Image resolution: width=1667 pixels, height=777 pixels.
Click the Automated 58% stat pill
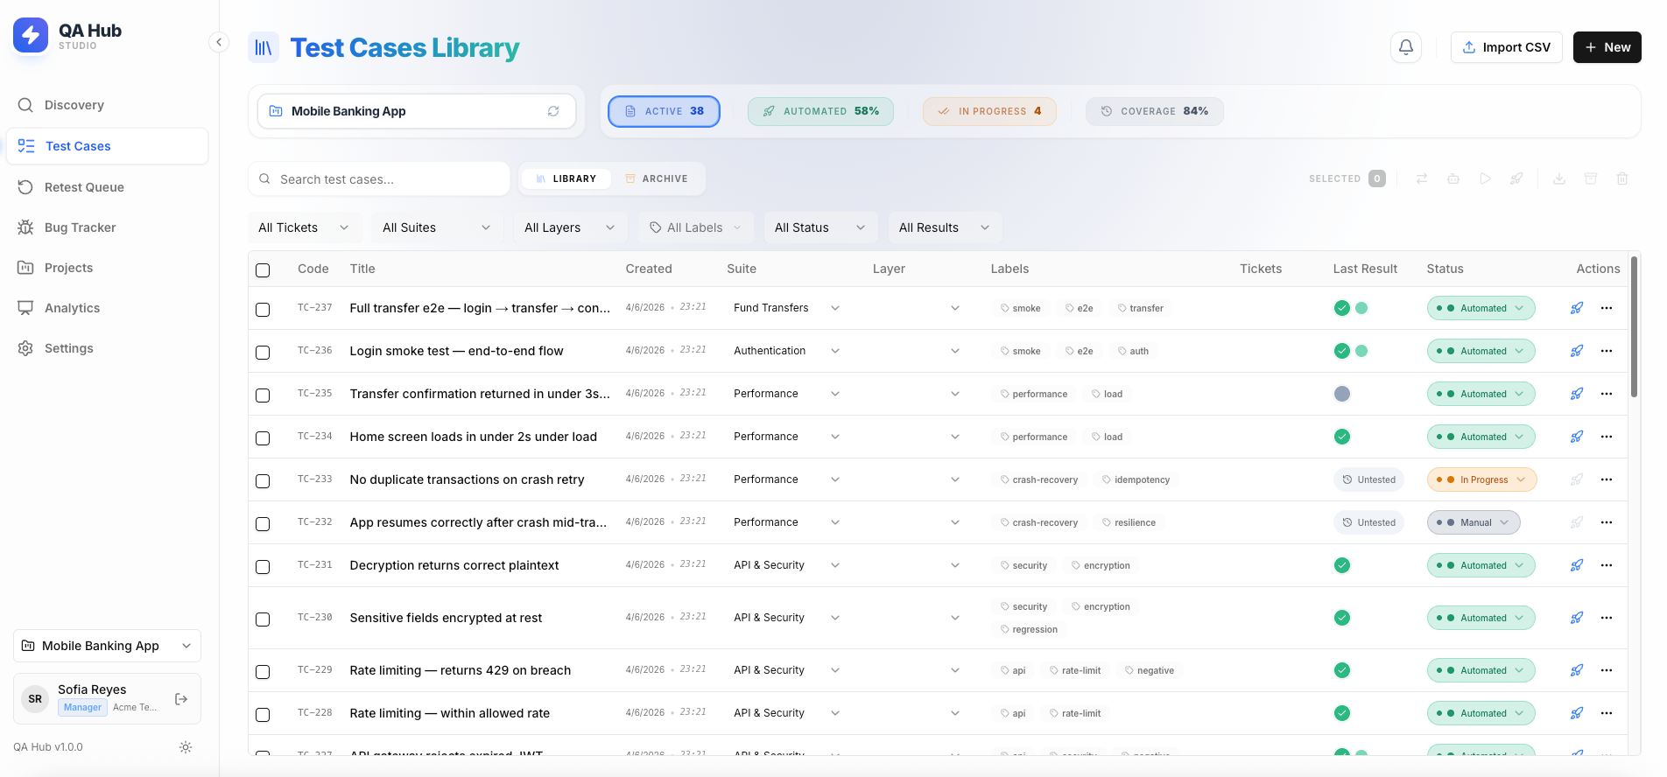(x=820, y=111)
